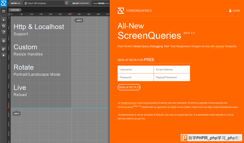Click the globe icon in URL field

tap(26, 3)
